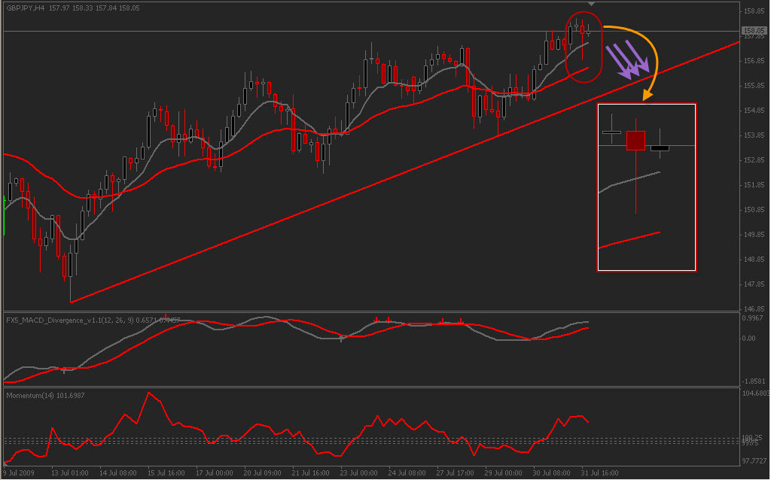Click the divider between MACD and Momentum panels
This screenshot has width=771, height=480.
click(x=369, y=387)
